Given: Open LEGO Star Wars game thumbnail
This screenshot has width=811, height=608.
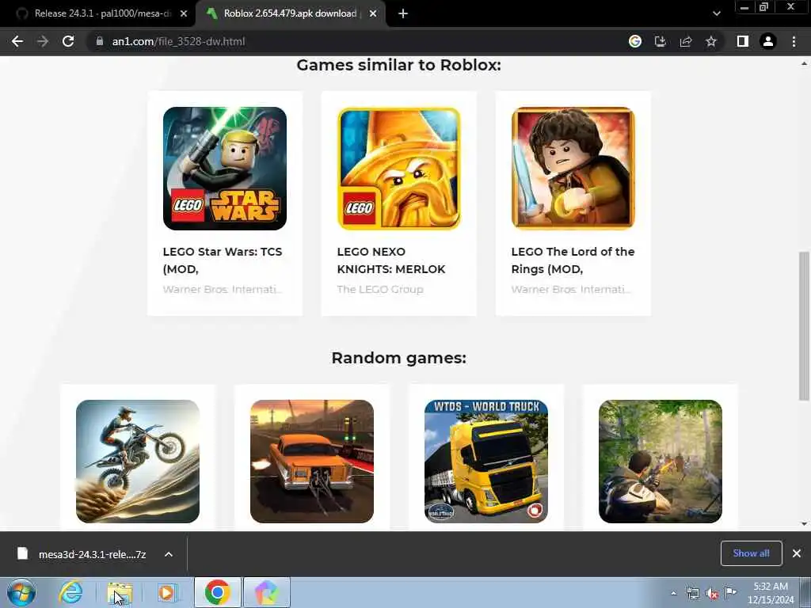Looking at the screenshot, I should point(224,169).
